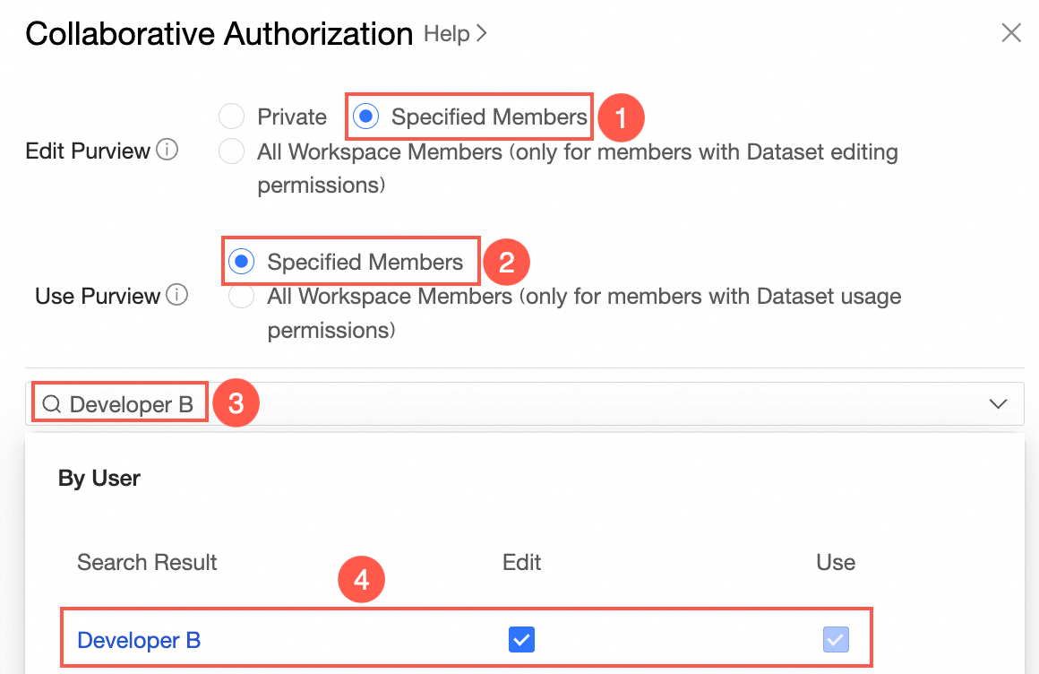The height and width of the screenshot is (674, 1039).
Task: Toggle Use checkbox for Developer B
Action: pos(836,640)
